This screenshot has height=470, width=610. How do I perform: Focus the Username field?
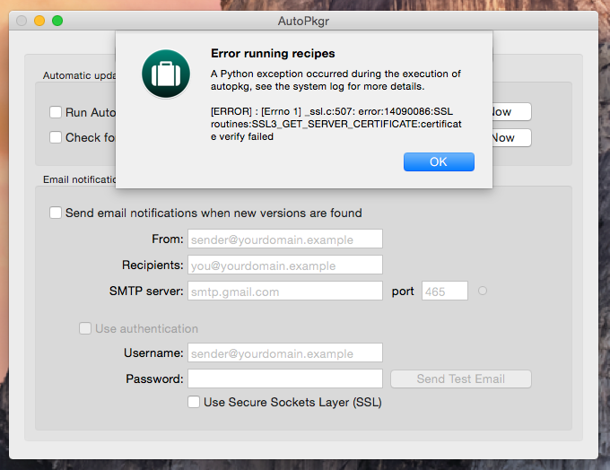pos(285,352)
